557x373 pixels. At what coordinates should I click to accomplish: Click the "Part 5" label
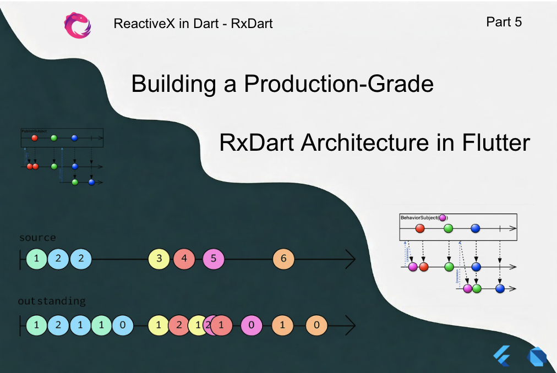(504, 22)
